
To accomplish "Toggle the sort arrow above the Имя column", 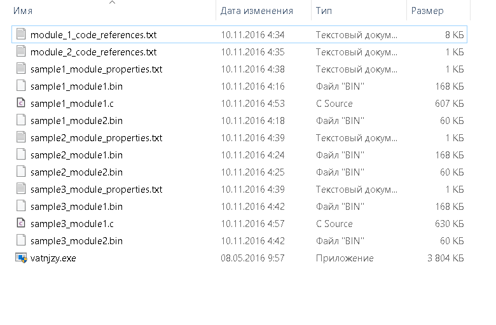I will click(112, 3).
